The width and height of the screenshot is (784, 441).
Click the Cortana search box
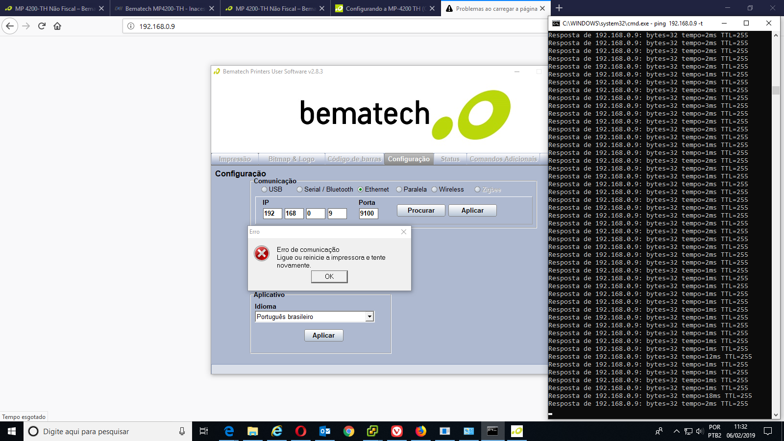[108, 431]
